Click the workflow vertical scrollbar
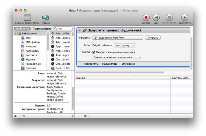The height and width of the screenshot is (136, 206). tap(191, 53)
